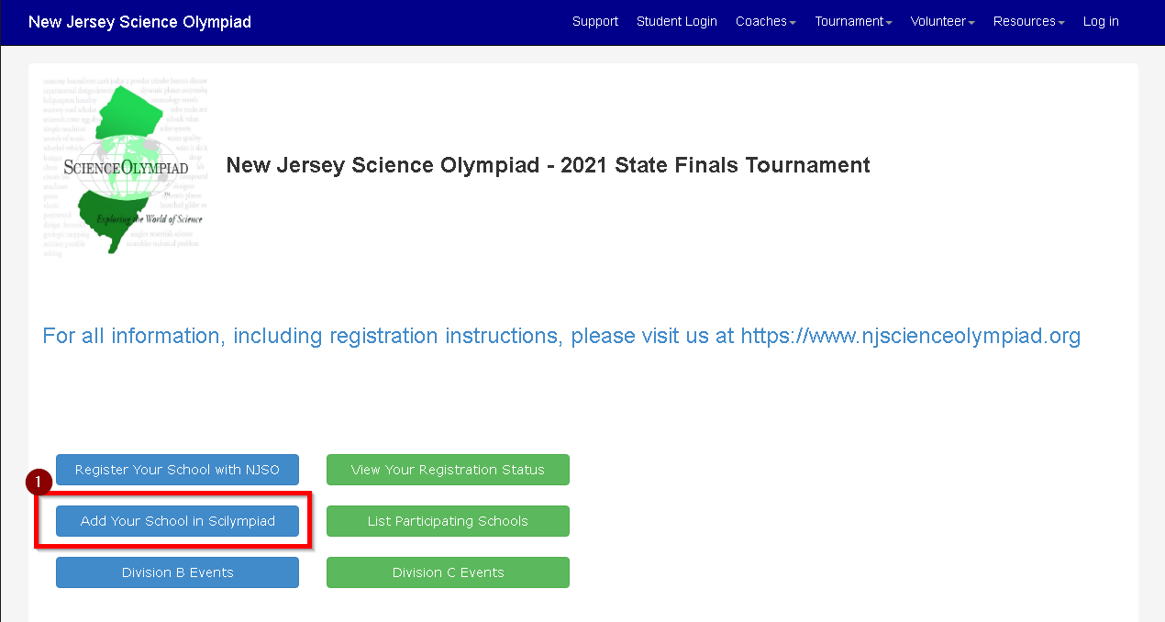
Task: Click the Exploring the World of Science tagline
Action: (150, 219)
